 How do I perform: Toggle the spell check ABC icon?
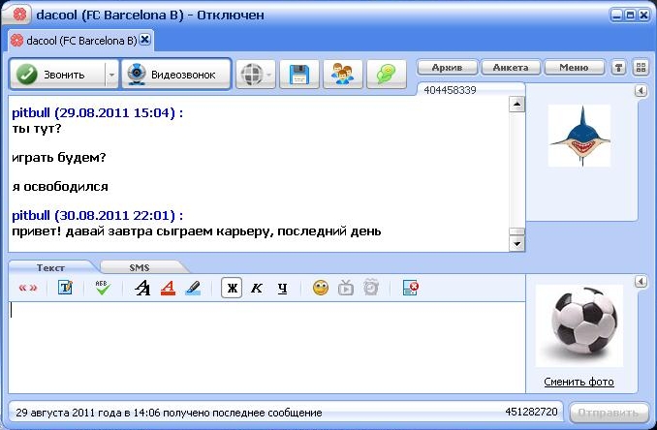pos(103,288)
